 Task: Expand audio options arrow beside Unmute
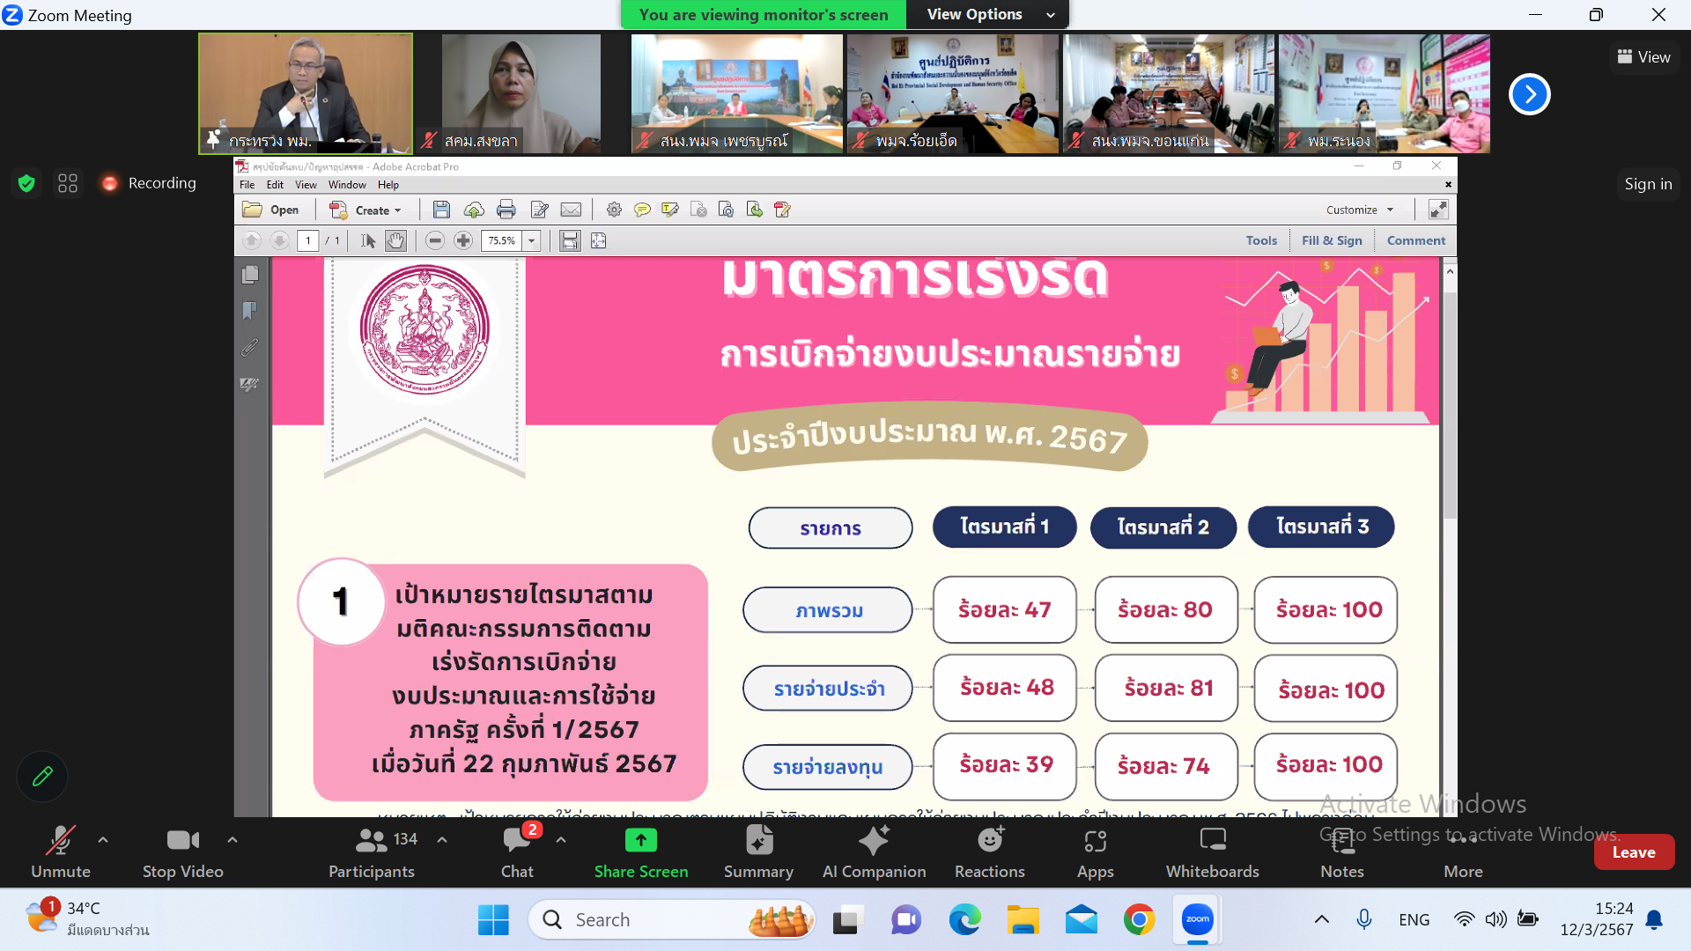coord(103,840)
